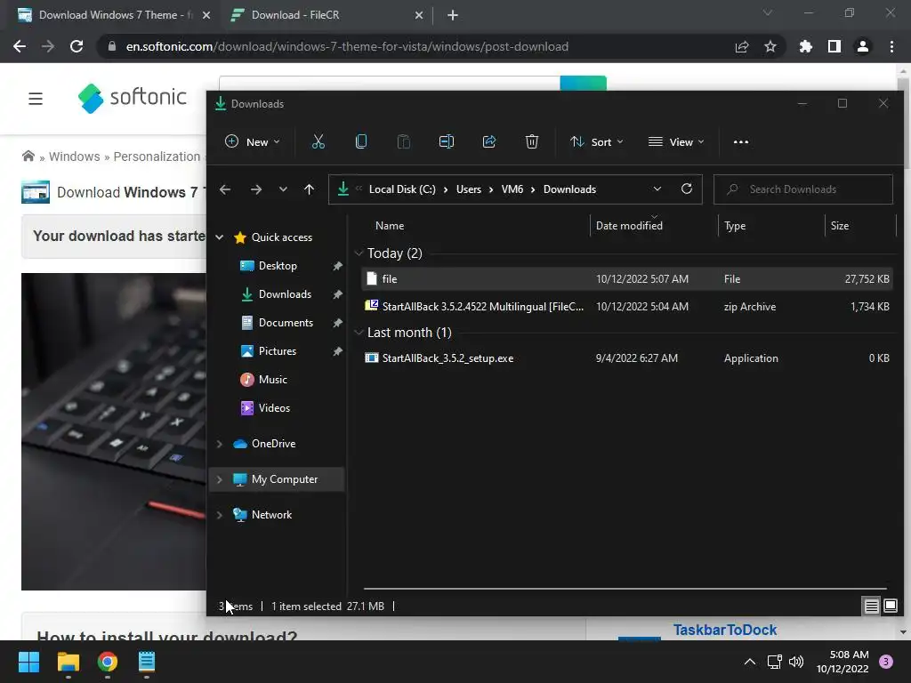Open File Explorer from the taskbar
The image size is (911, 683).
(x=68, y=662)
